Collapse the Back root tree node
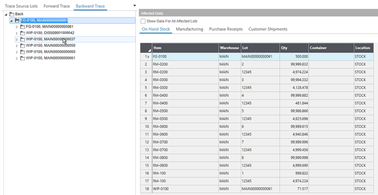378x195 pixels. [6, 14]
